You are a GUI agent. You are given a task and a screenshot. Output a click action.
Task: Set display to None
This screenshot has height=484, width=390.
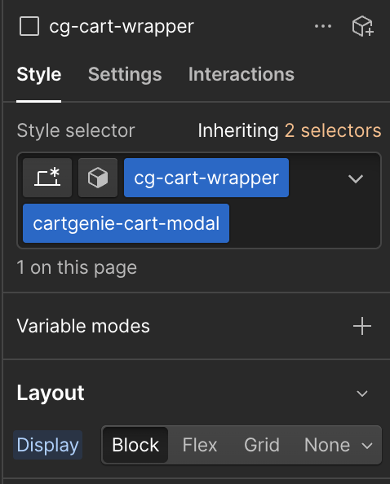pos(327,445)
